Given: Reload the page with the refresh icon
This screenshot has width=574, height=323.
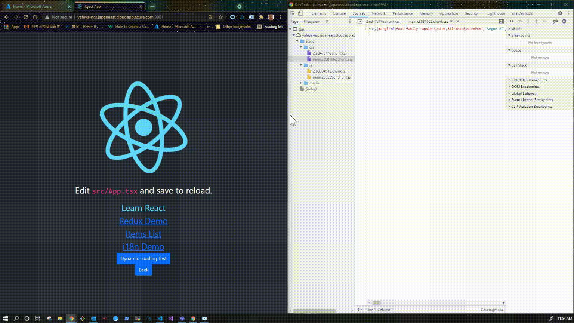Looking at the screenshot, I should click(x=26, y=17).
